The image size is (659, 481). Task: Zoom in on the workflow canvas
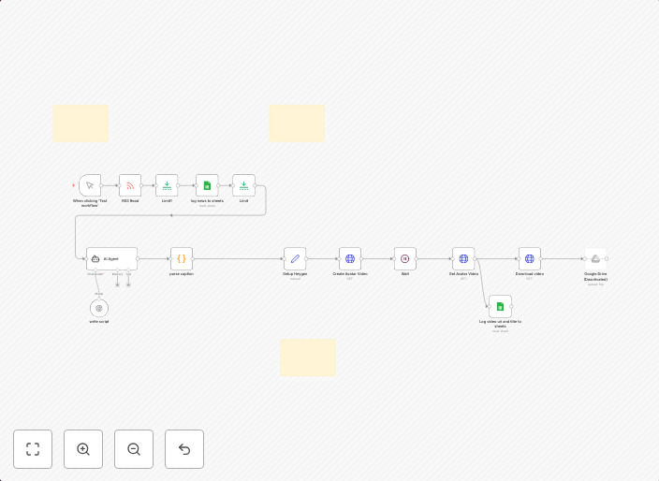tap(83, 449)
